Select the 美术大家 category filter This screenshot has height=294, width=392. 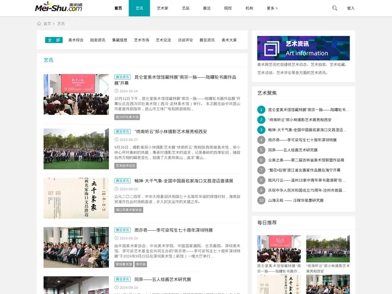click(229, 40)
